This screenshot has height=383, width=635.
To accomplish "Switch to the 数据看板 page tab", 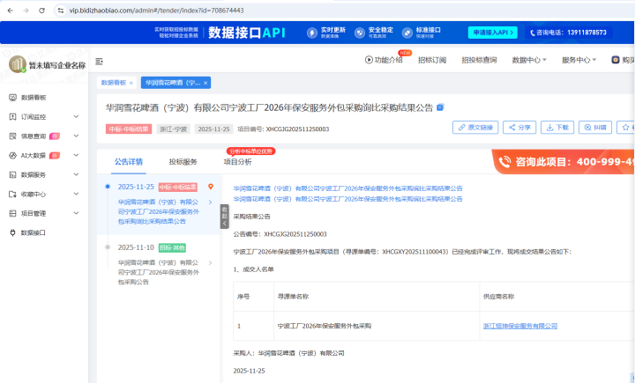I will 114,83.
